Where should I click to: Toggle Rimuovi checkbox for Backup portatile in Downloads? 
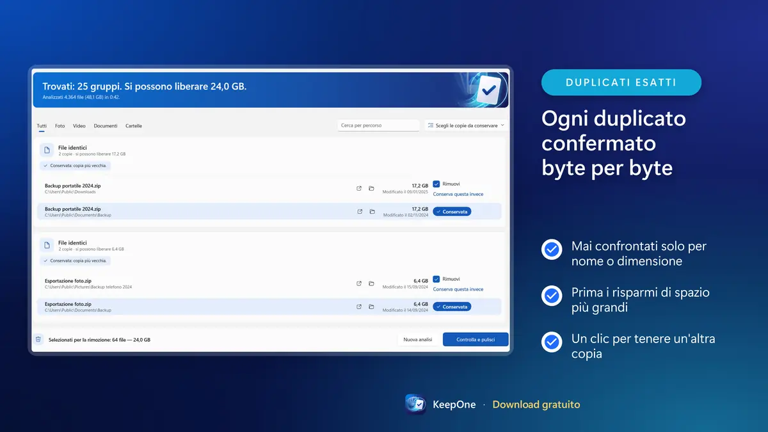click(436, 184)
